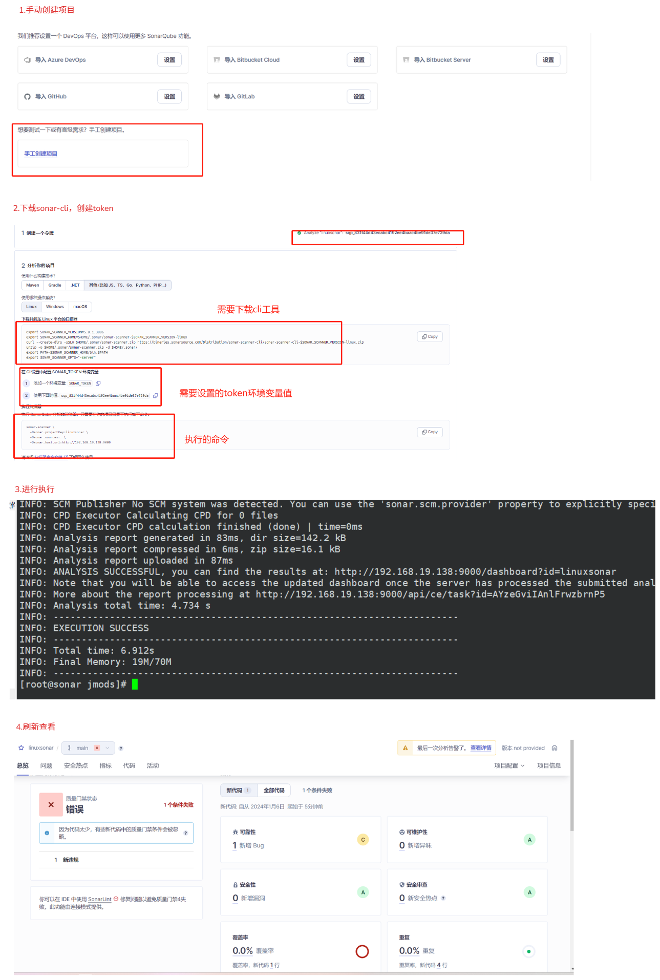Switch to the 全部代码 tab

click(274, 790)
